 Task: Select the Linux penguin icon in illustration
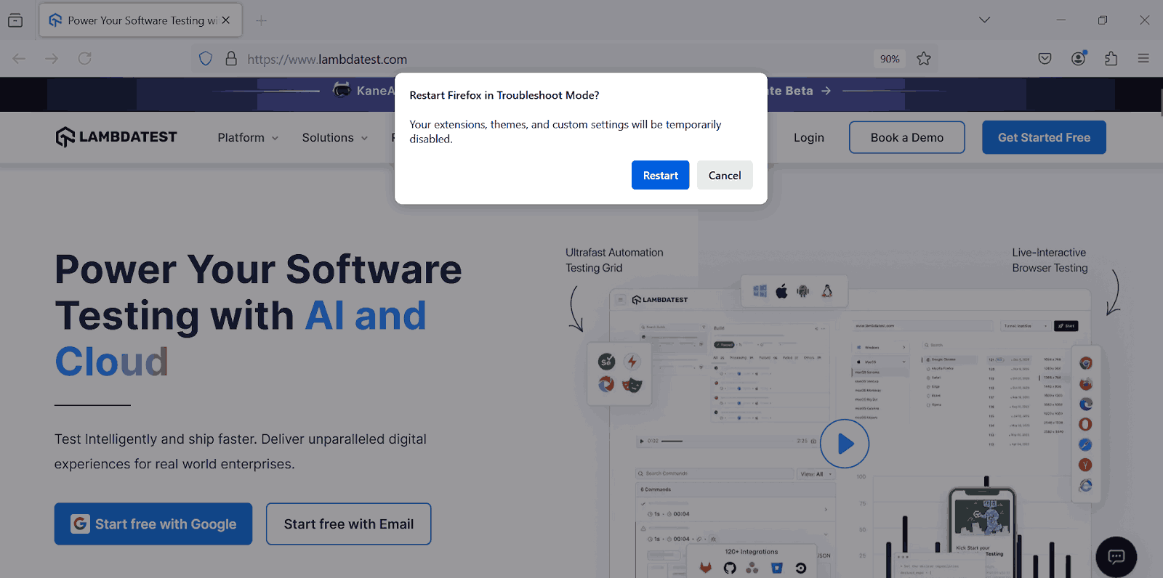(x=826, y=291)
